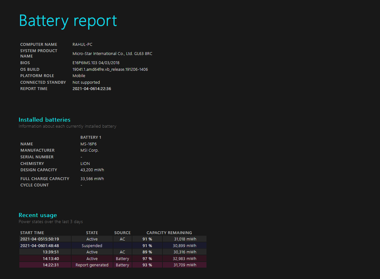Click the Connected Standby 'Not supported' value
This screenshot has height=279, width=380.
(86, 82)
